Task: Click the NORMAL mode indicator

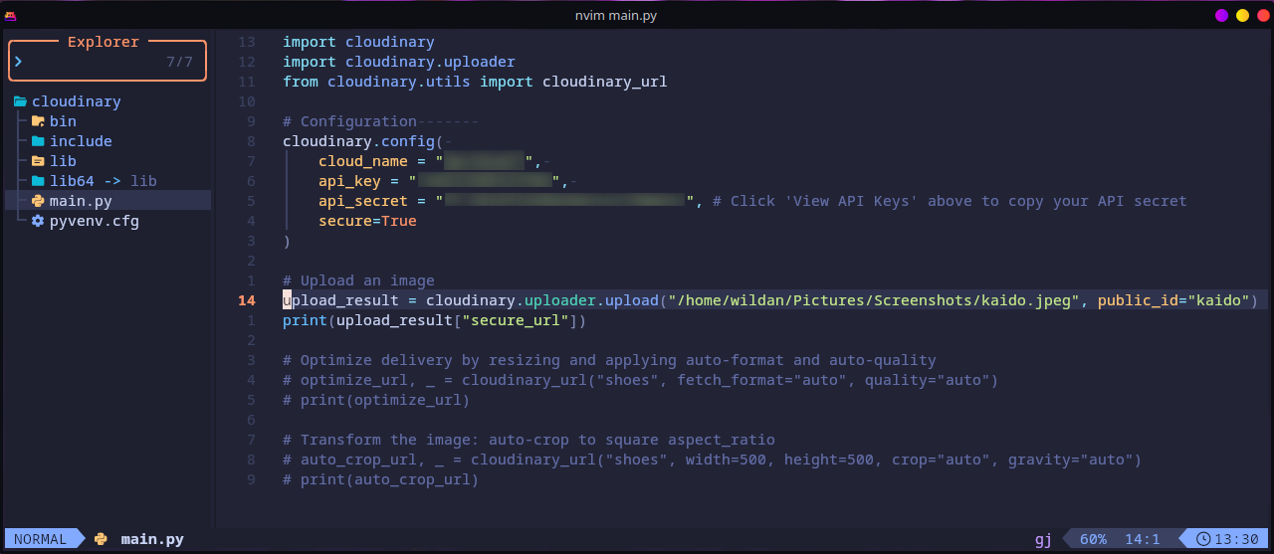Action: pos(41,539)
